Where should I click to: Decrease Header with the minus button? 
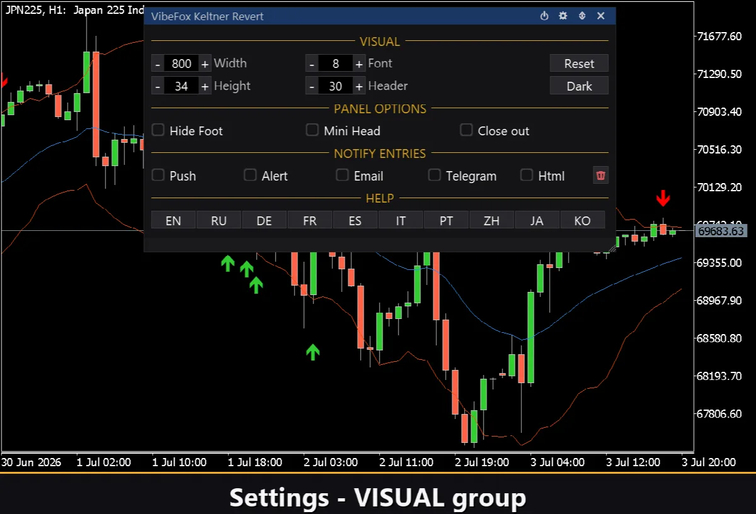[x=311, y=86]
